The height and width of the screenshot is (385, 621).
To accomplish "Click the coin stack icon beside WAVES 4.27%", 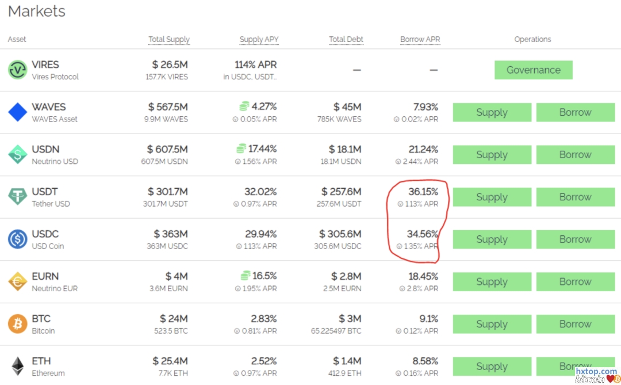I will coord(244,106).
